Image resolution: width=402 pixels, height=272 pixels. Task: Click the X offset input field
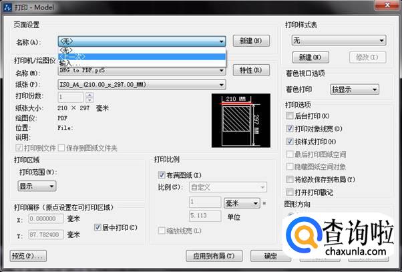[x=46, y=219]
